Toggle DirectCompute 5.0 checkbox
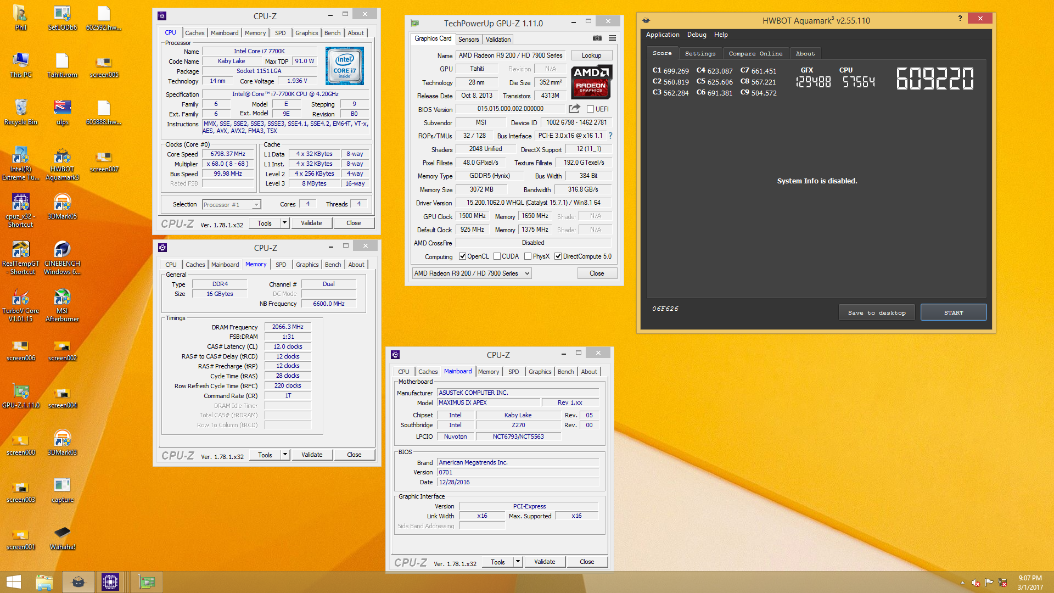The width and height of the screenshot is (1054, 593). [x=558, y=256]
